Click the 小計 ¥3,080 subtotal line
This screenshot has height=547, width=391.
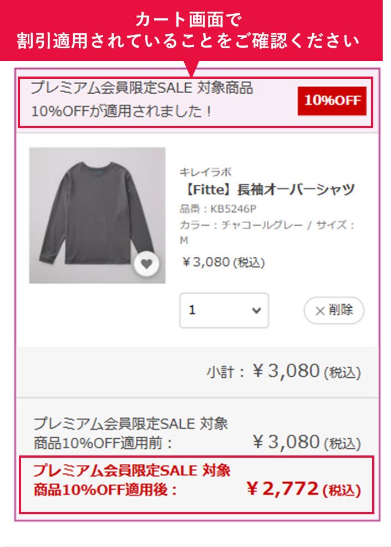coord(283,372)
